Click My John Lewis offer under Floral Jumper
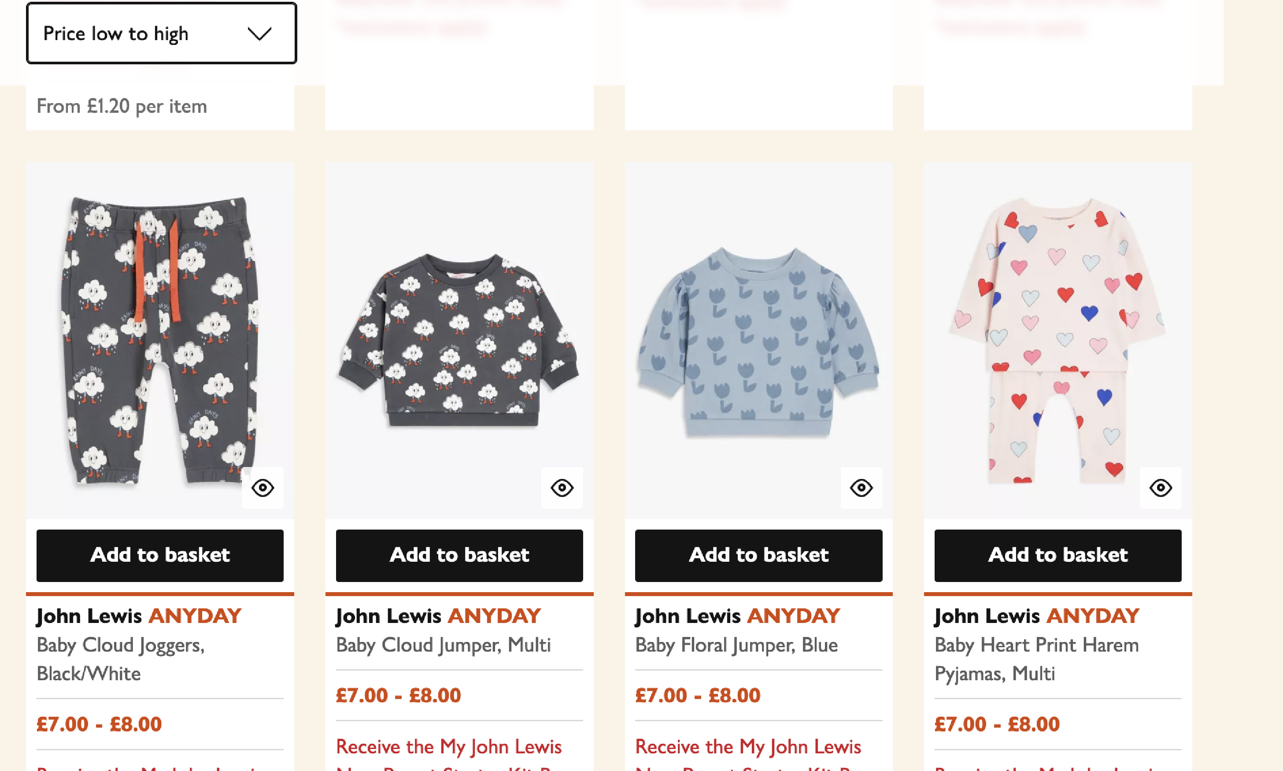Screen dimensions: 1283x771 [x=748, y=747]
